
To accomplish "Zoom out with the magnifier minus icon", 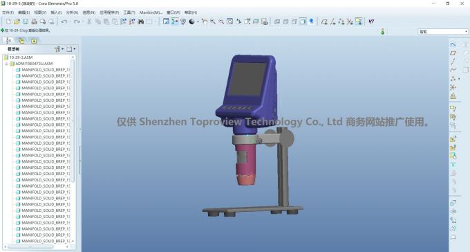I will pos(221,21).
